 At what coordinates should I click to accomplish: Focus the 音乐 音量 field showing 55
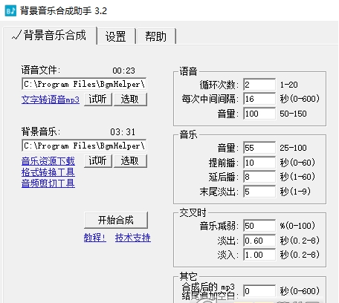(x=259, y=148)
